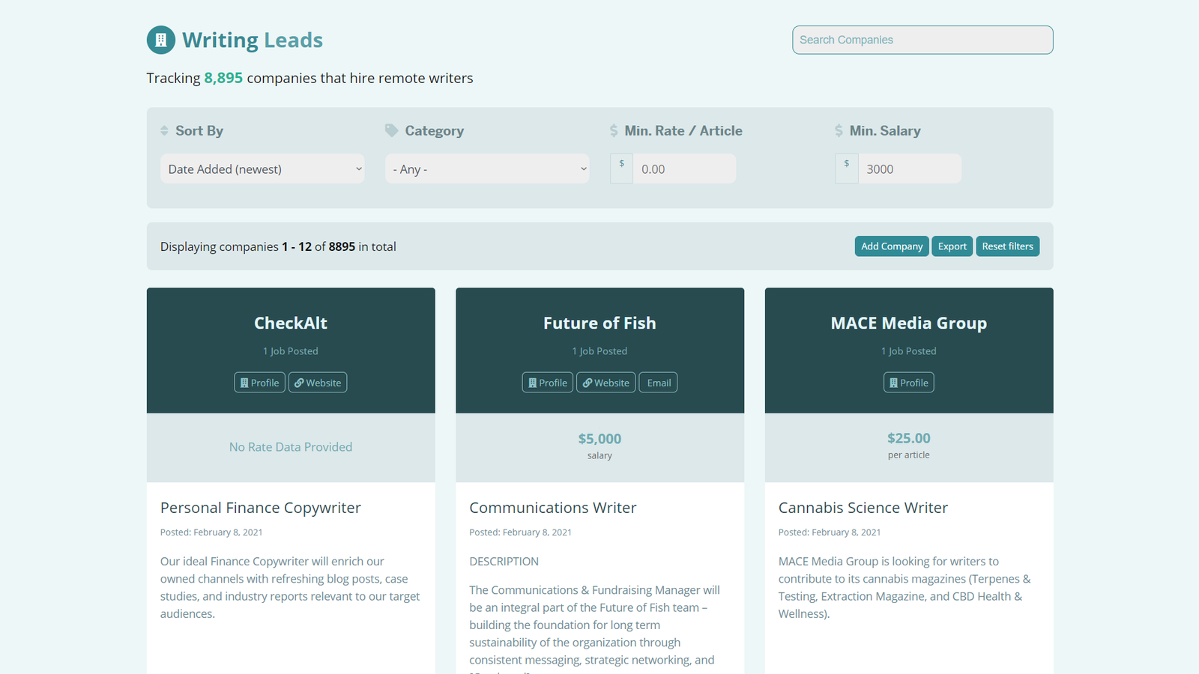The height and width of the screenshot is (674, 1199).
Task: Click the chain link icon in Future of Fish's Website button
Action: tap(588, 383)
